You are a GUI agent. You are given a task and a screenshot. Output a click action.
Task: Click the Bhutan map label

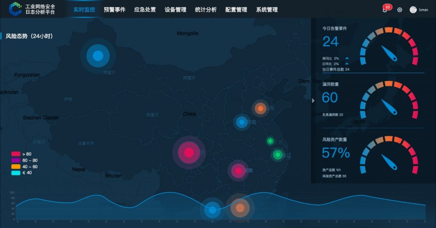pyautogui.click(x=113, y=176)
